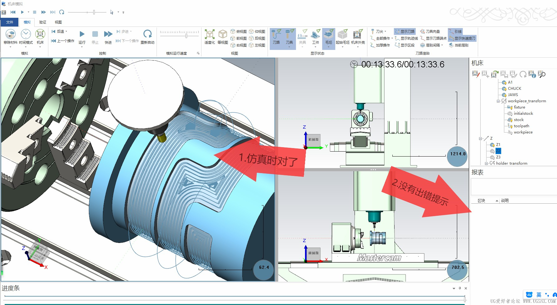Click 刀具向量 tool vector option

(430, 31)
